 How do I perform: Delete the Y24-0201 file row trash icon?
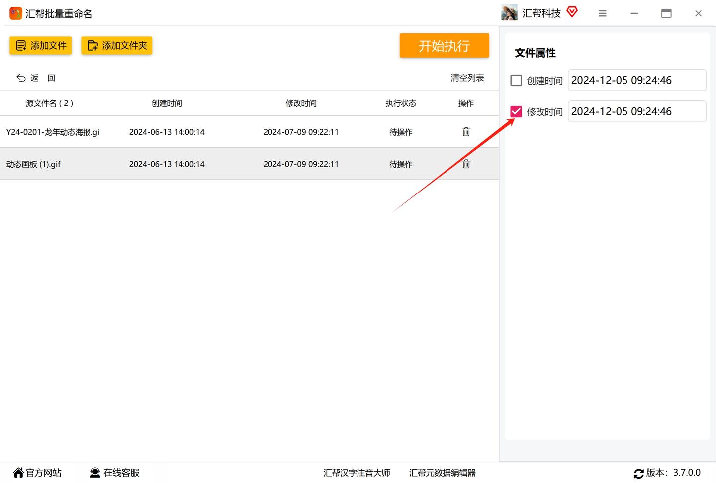tap(466, 132)
